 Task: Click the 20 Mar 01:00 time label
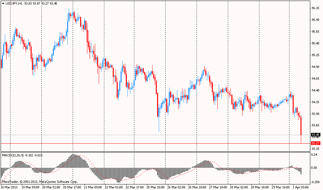[x=51, y=187]
